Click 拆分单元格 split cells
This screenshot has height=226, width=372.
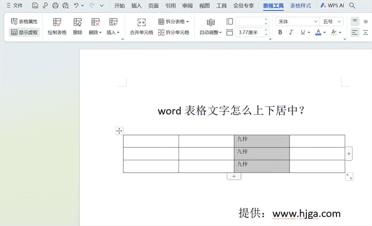click(x=174, y=33)
